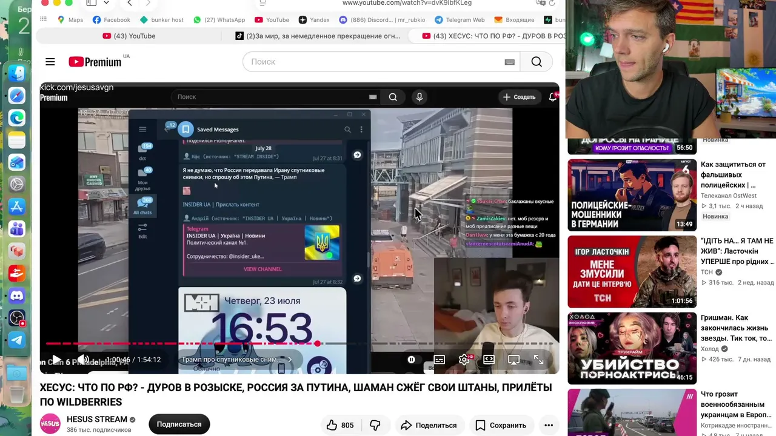Open the YouTube guide hamburger menu

(x=50, y=62)
